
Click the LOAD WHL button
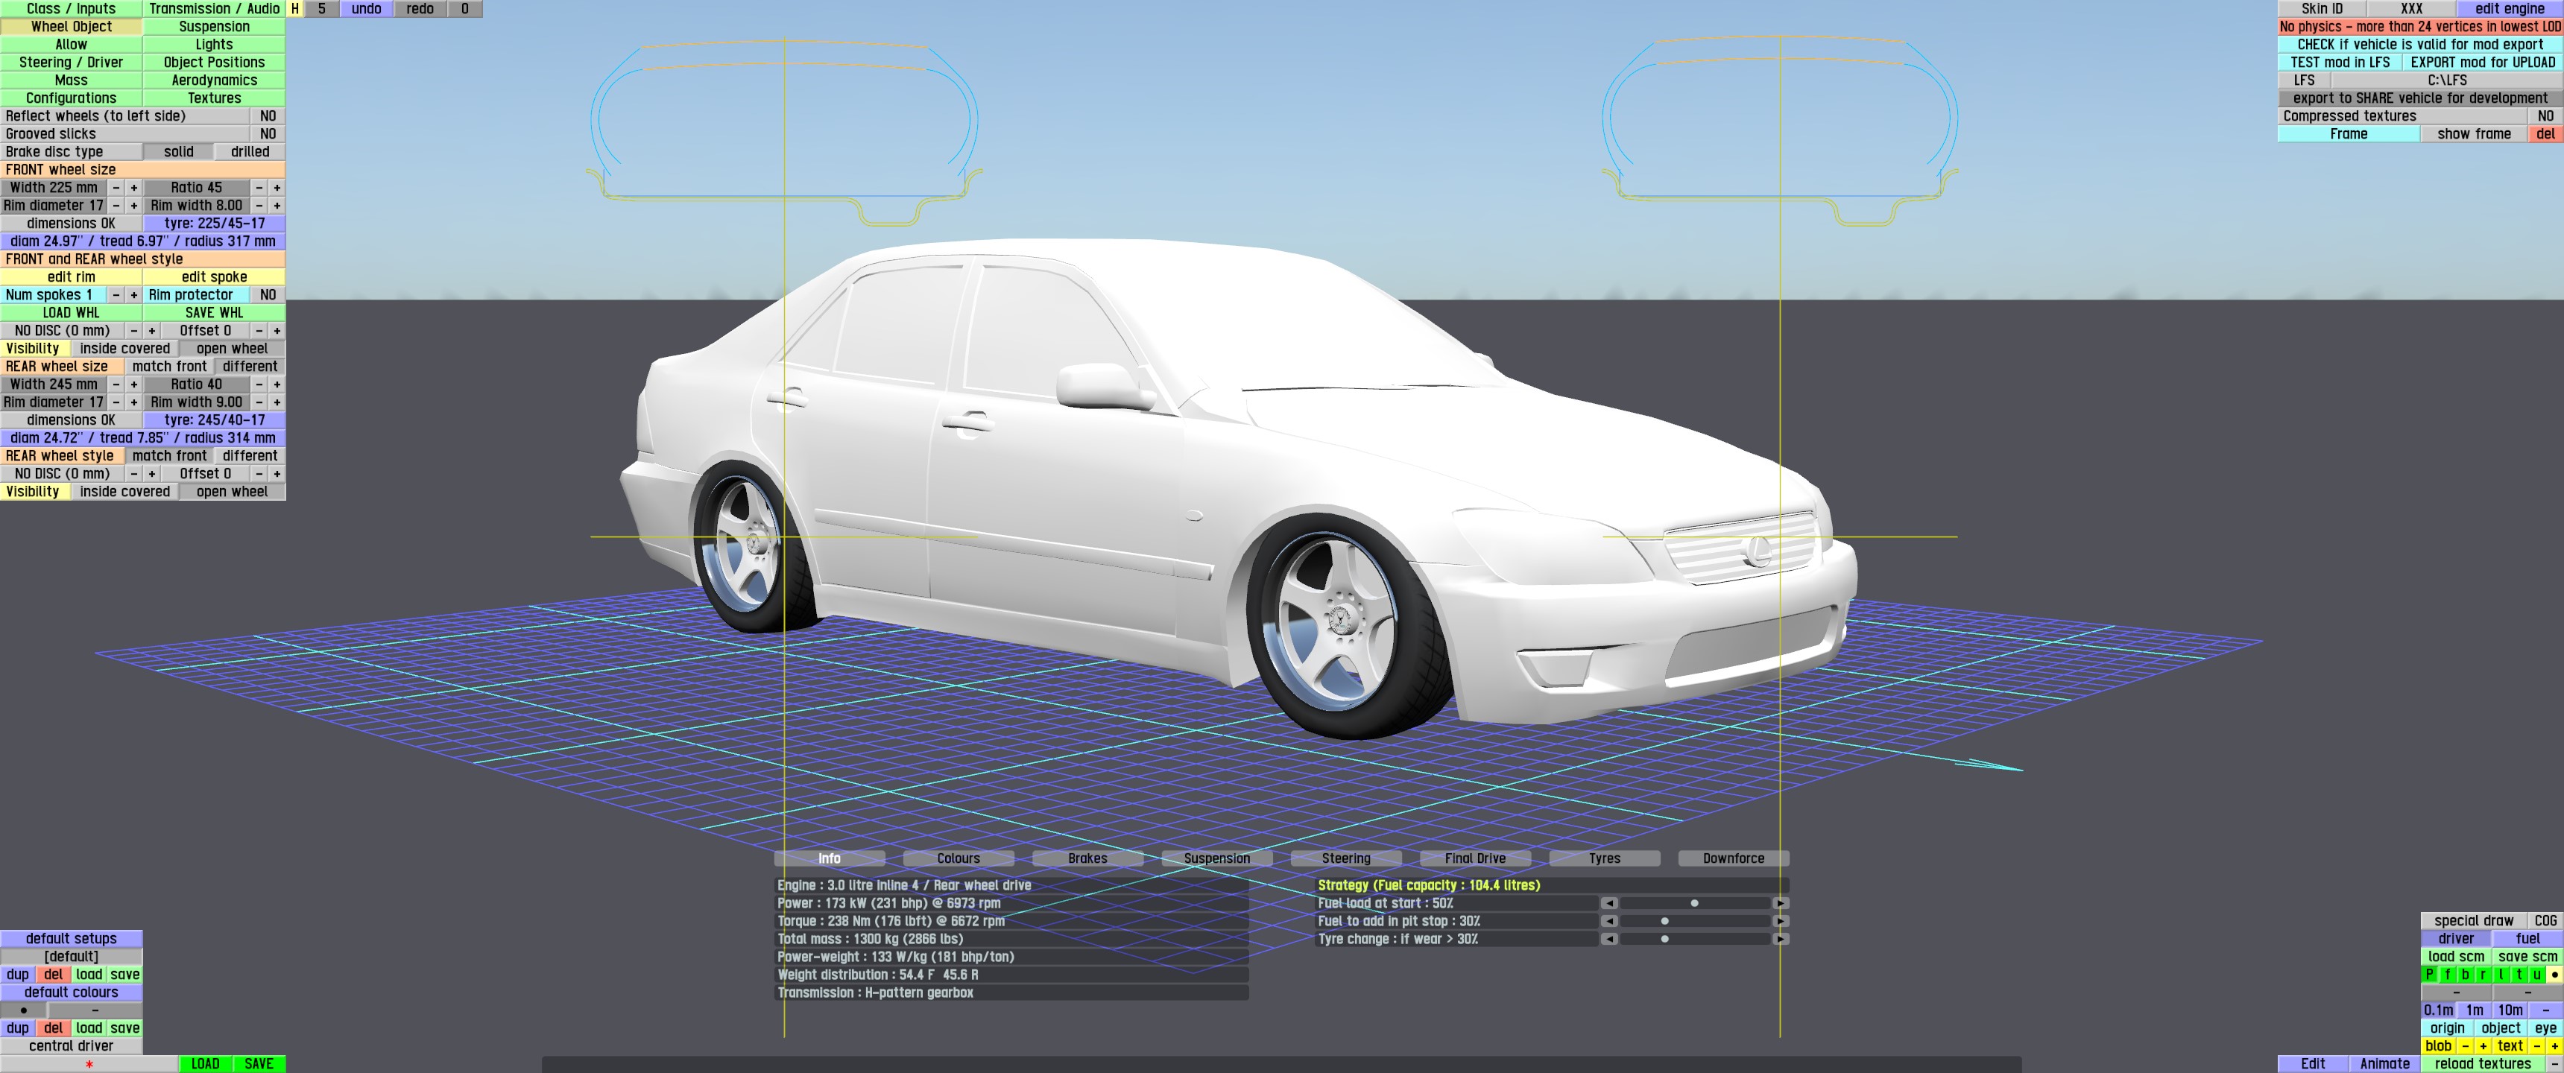coord(71,312)
